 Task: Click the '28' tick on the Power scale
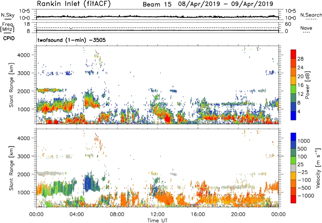point(300,59)
